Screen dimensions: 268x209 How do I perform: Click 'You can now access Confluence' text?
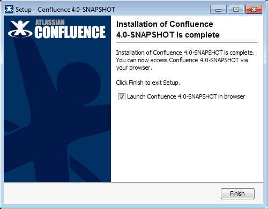[157, 60]
